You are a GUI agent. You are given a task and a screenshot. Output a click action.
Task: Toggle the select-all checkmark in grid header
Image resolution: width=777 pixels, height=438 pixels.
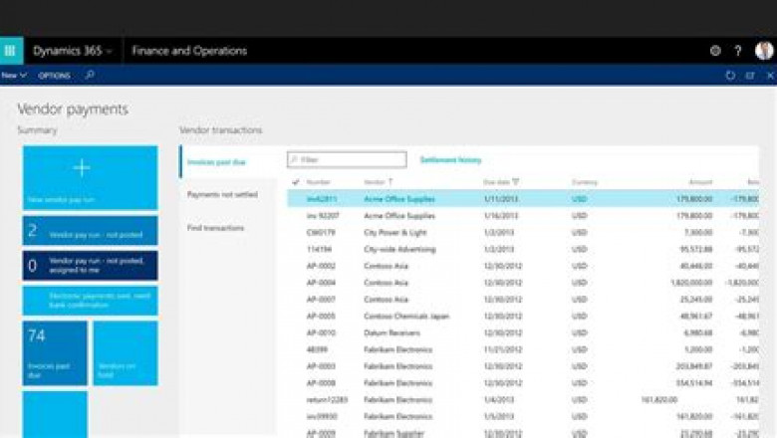click(296, 182)
